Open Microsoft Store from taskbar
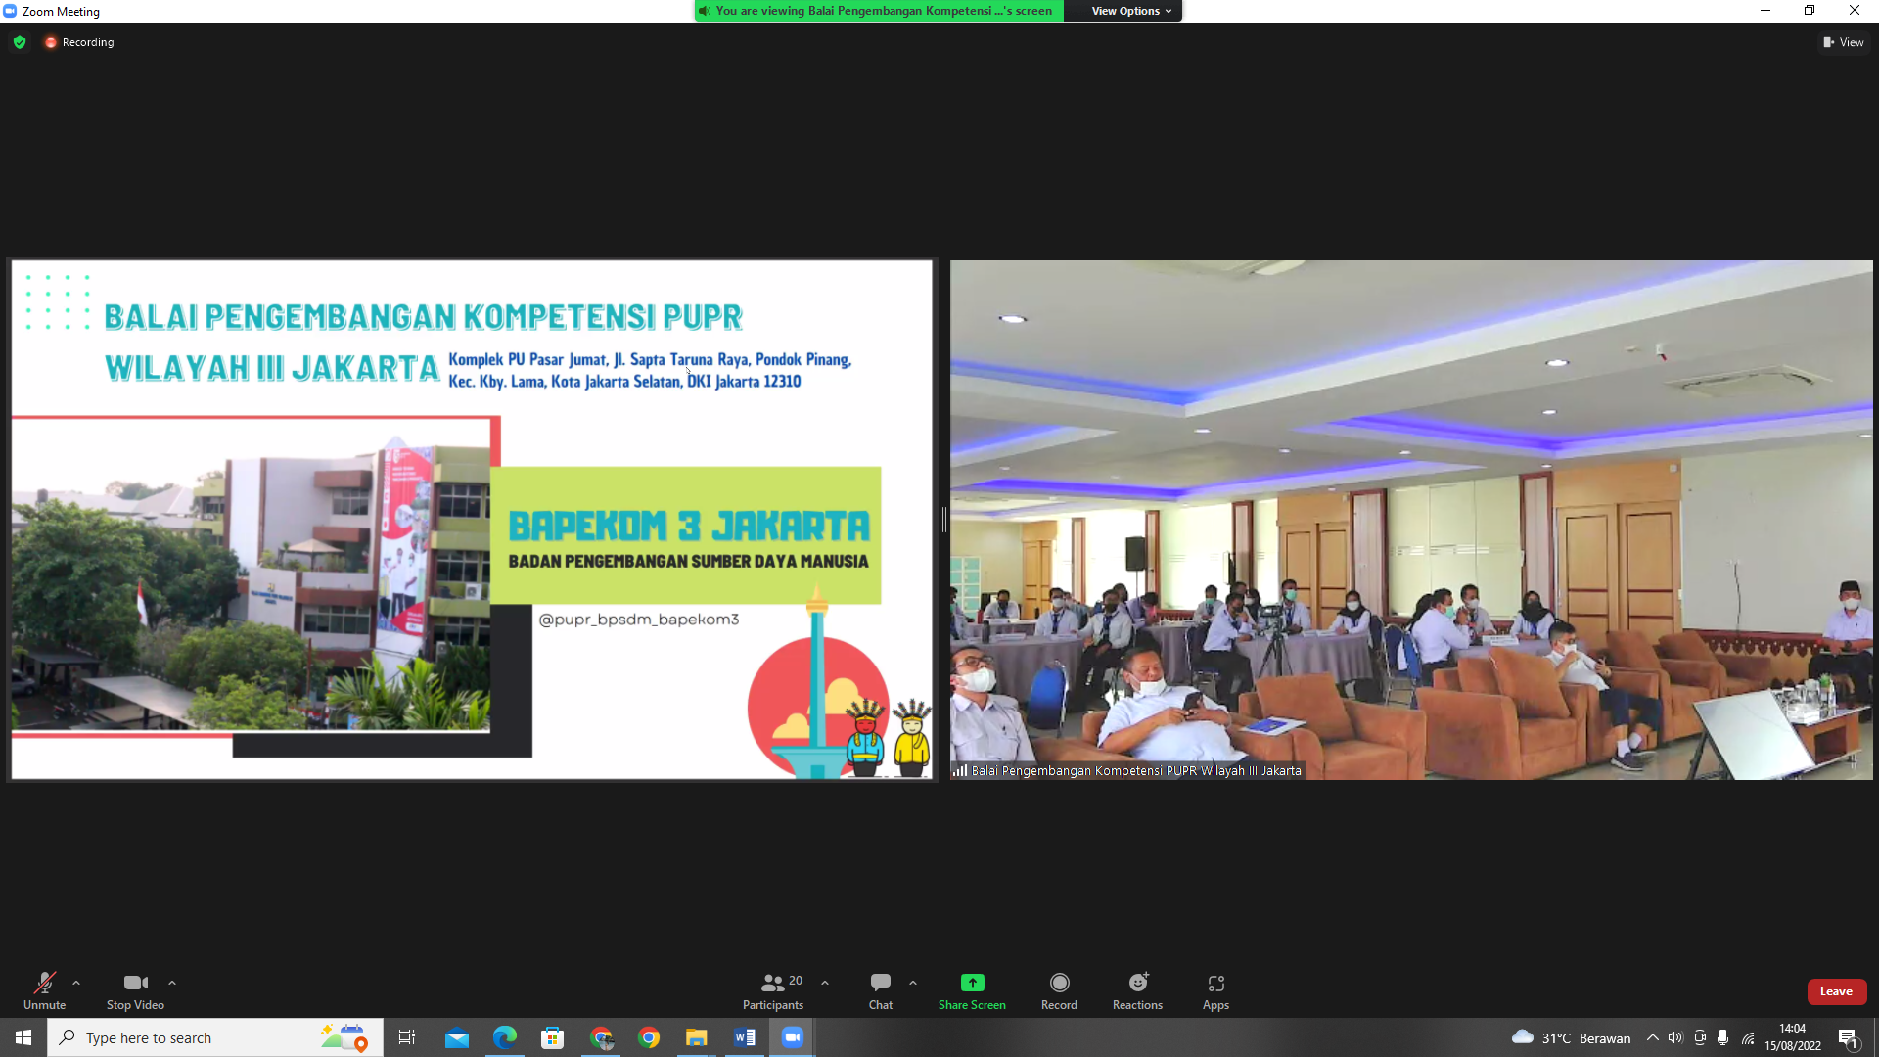The image size is (1879, 1057). (x=553, y=1037)
